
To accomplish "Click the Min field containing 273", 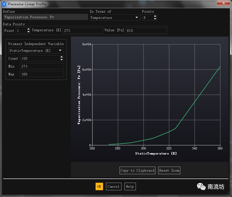I will tap(42, 66).
